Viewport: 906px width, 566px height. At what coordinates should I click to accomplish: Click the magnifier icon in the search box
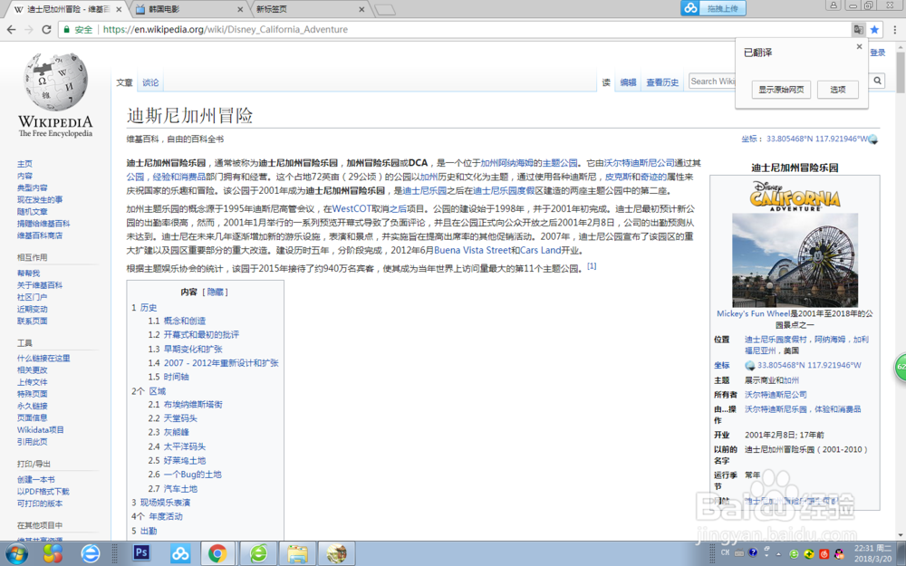pyautogui.click(x=876, y=81)
